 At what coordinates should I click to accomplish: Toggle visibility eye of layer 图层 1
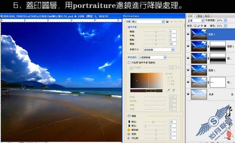pyautogui.click(x=188, y=70)
